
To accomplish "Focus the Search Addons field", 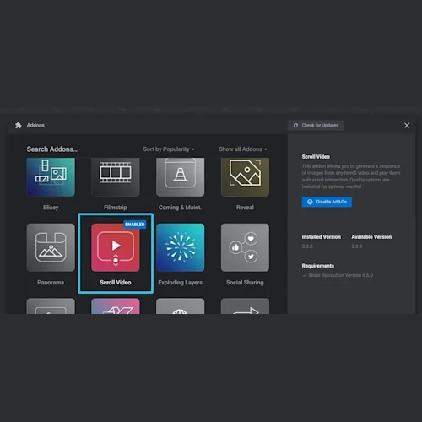I will 52,149.
